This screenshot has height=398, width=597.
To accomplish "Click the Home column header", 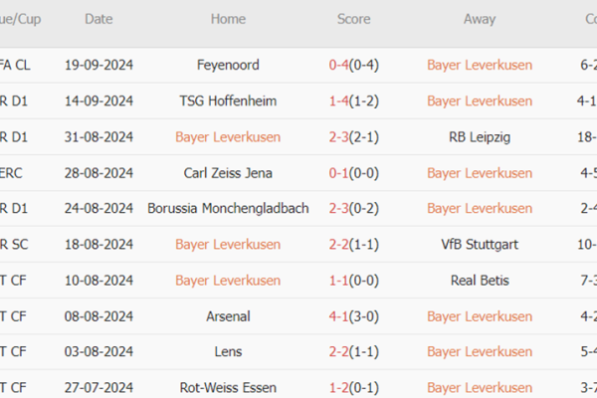I will click(228, 19).
